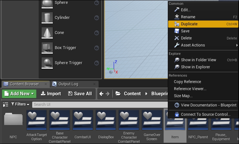Open Size Map...
Screen dimensions: 239x144
[203, 96]
